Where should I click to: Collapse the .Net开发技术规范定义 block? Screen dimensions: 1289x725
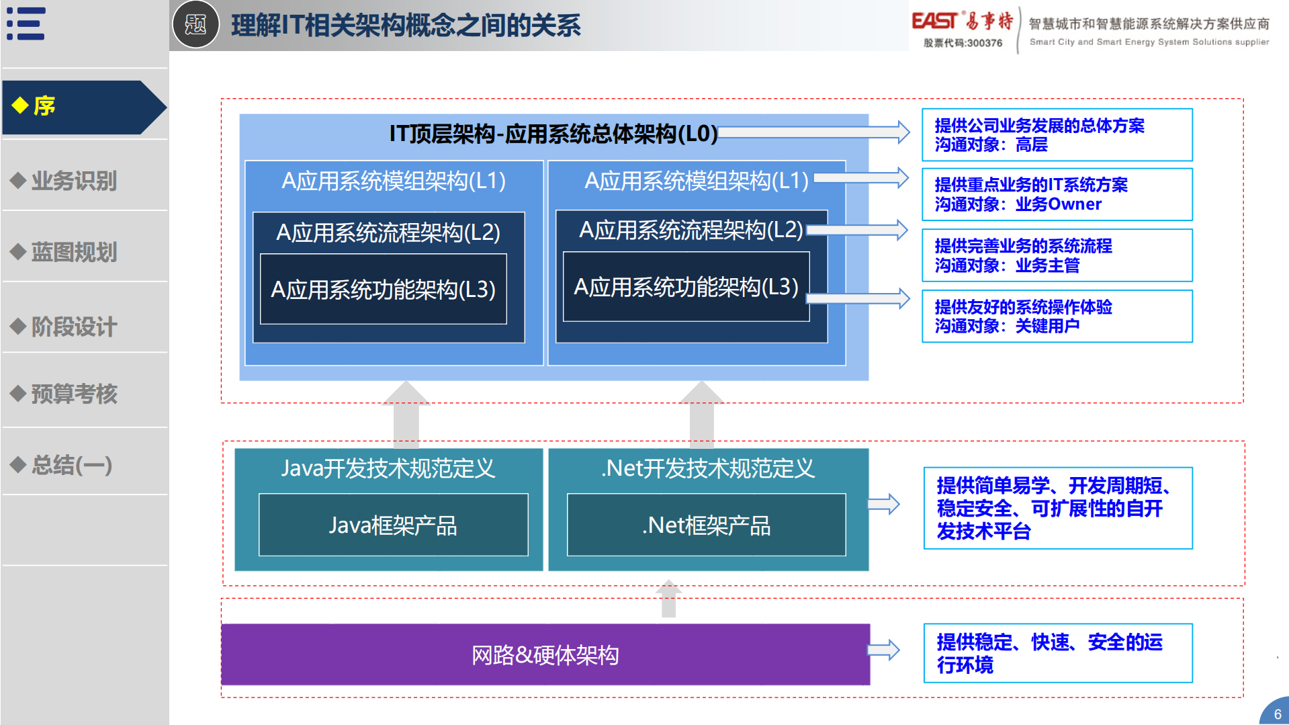(x=707, y=470)
